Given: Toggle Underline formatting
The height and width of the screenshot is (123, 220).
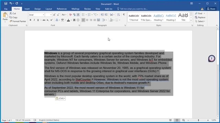Looking at the screenshot, I should 38,20.
